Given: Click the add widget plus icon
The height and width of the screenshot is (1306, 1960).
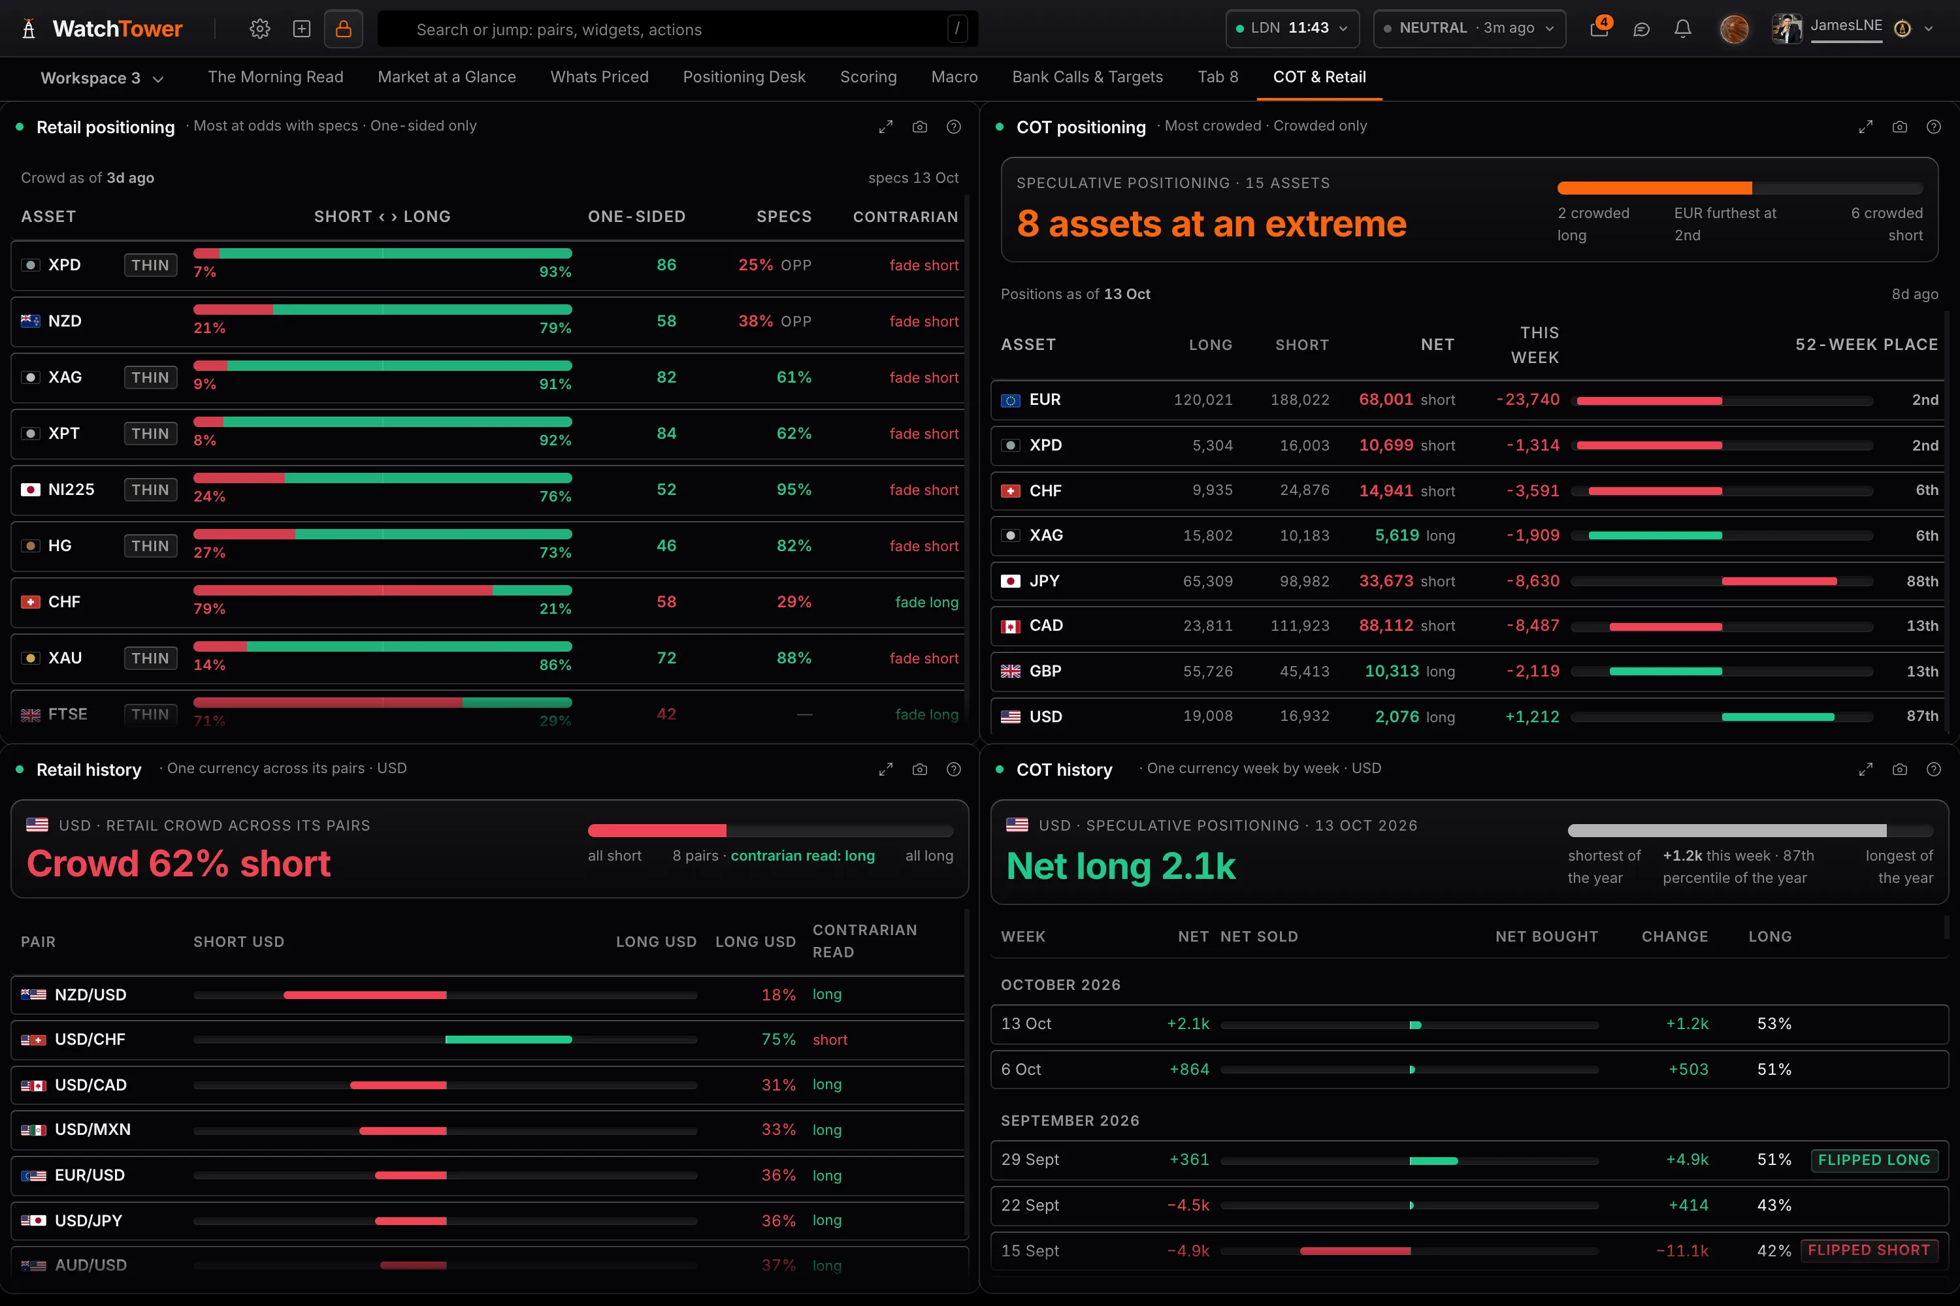Looking at the screenshot, I should (x=302, y=29).
